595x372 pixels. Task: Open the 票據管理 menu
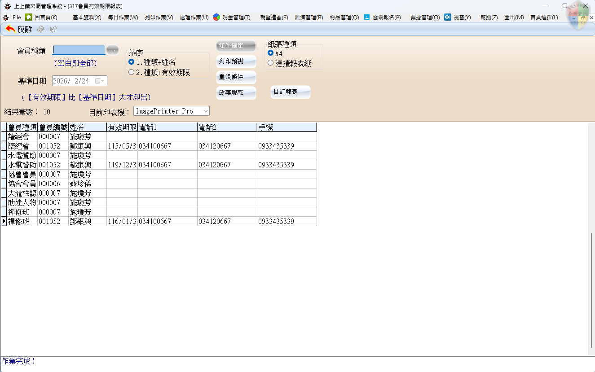[x=425, y=18]
